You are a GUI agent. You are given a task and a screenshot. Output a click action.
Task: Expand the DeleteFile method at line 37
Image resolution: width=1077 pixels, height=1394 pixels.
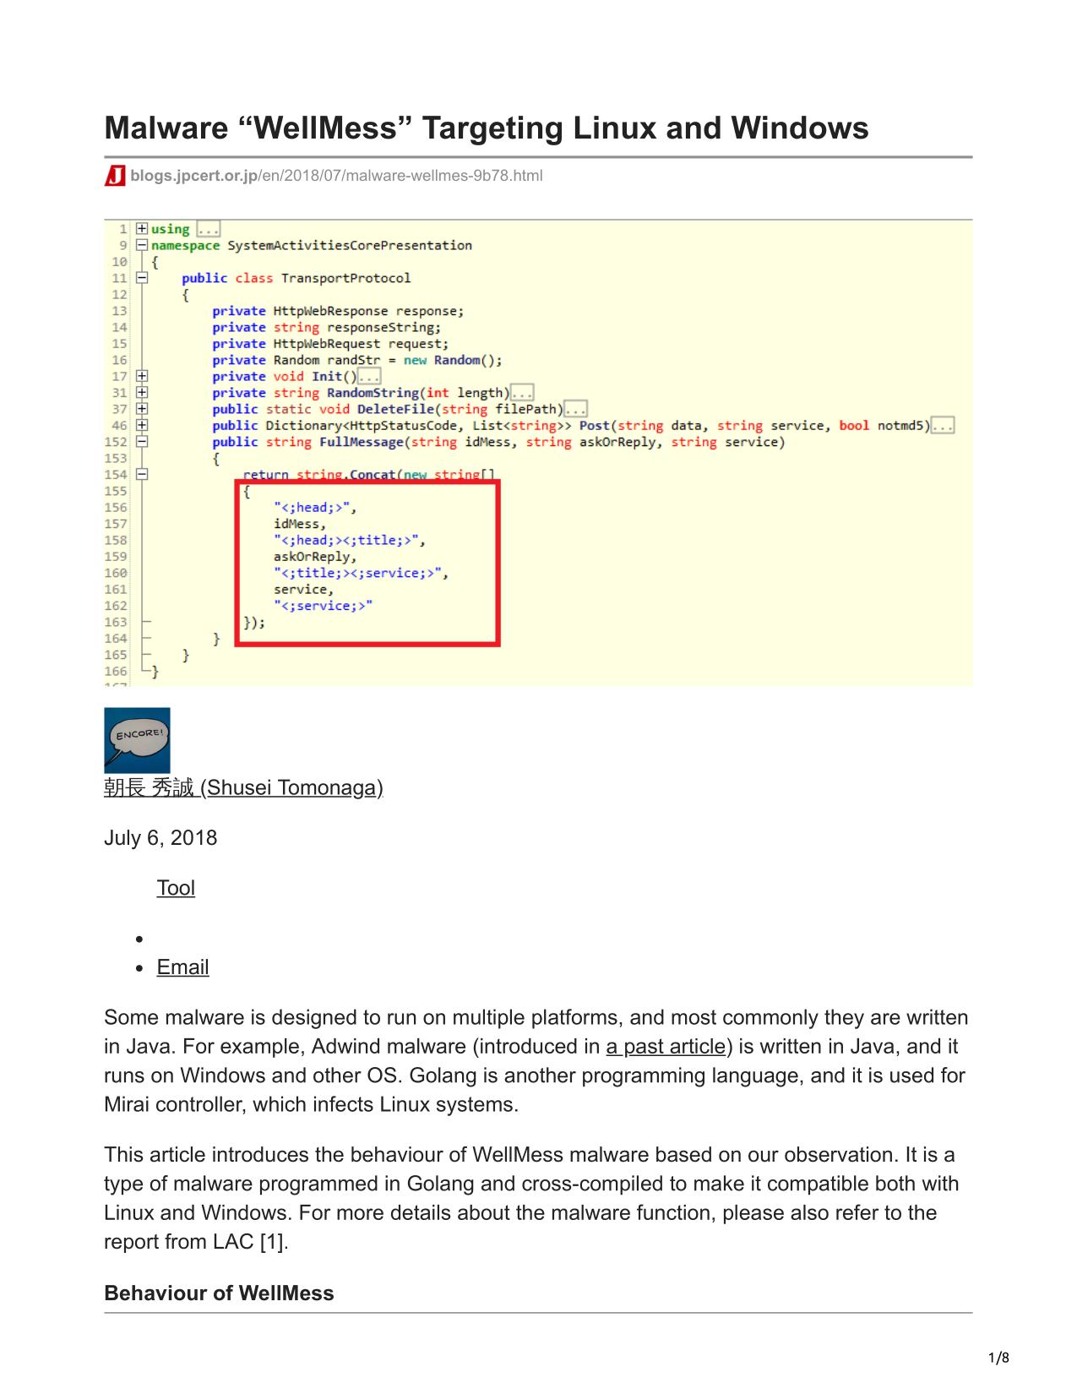142,409
